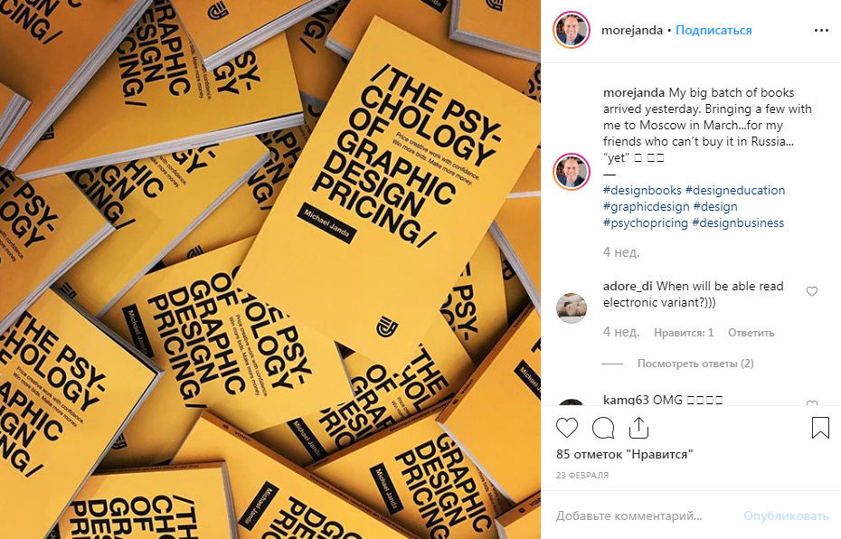Image resolution: width=841 pixels, height=539 pixels.
Task: Open the yellow books post photo
Action: (270, 269)
